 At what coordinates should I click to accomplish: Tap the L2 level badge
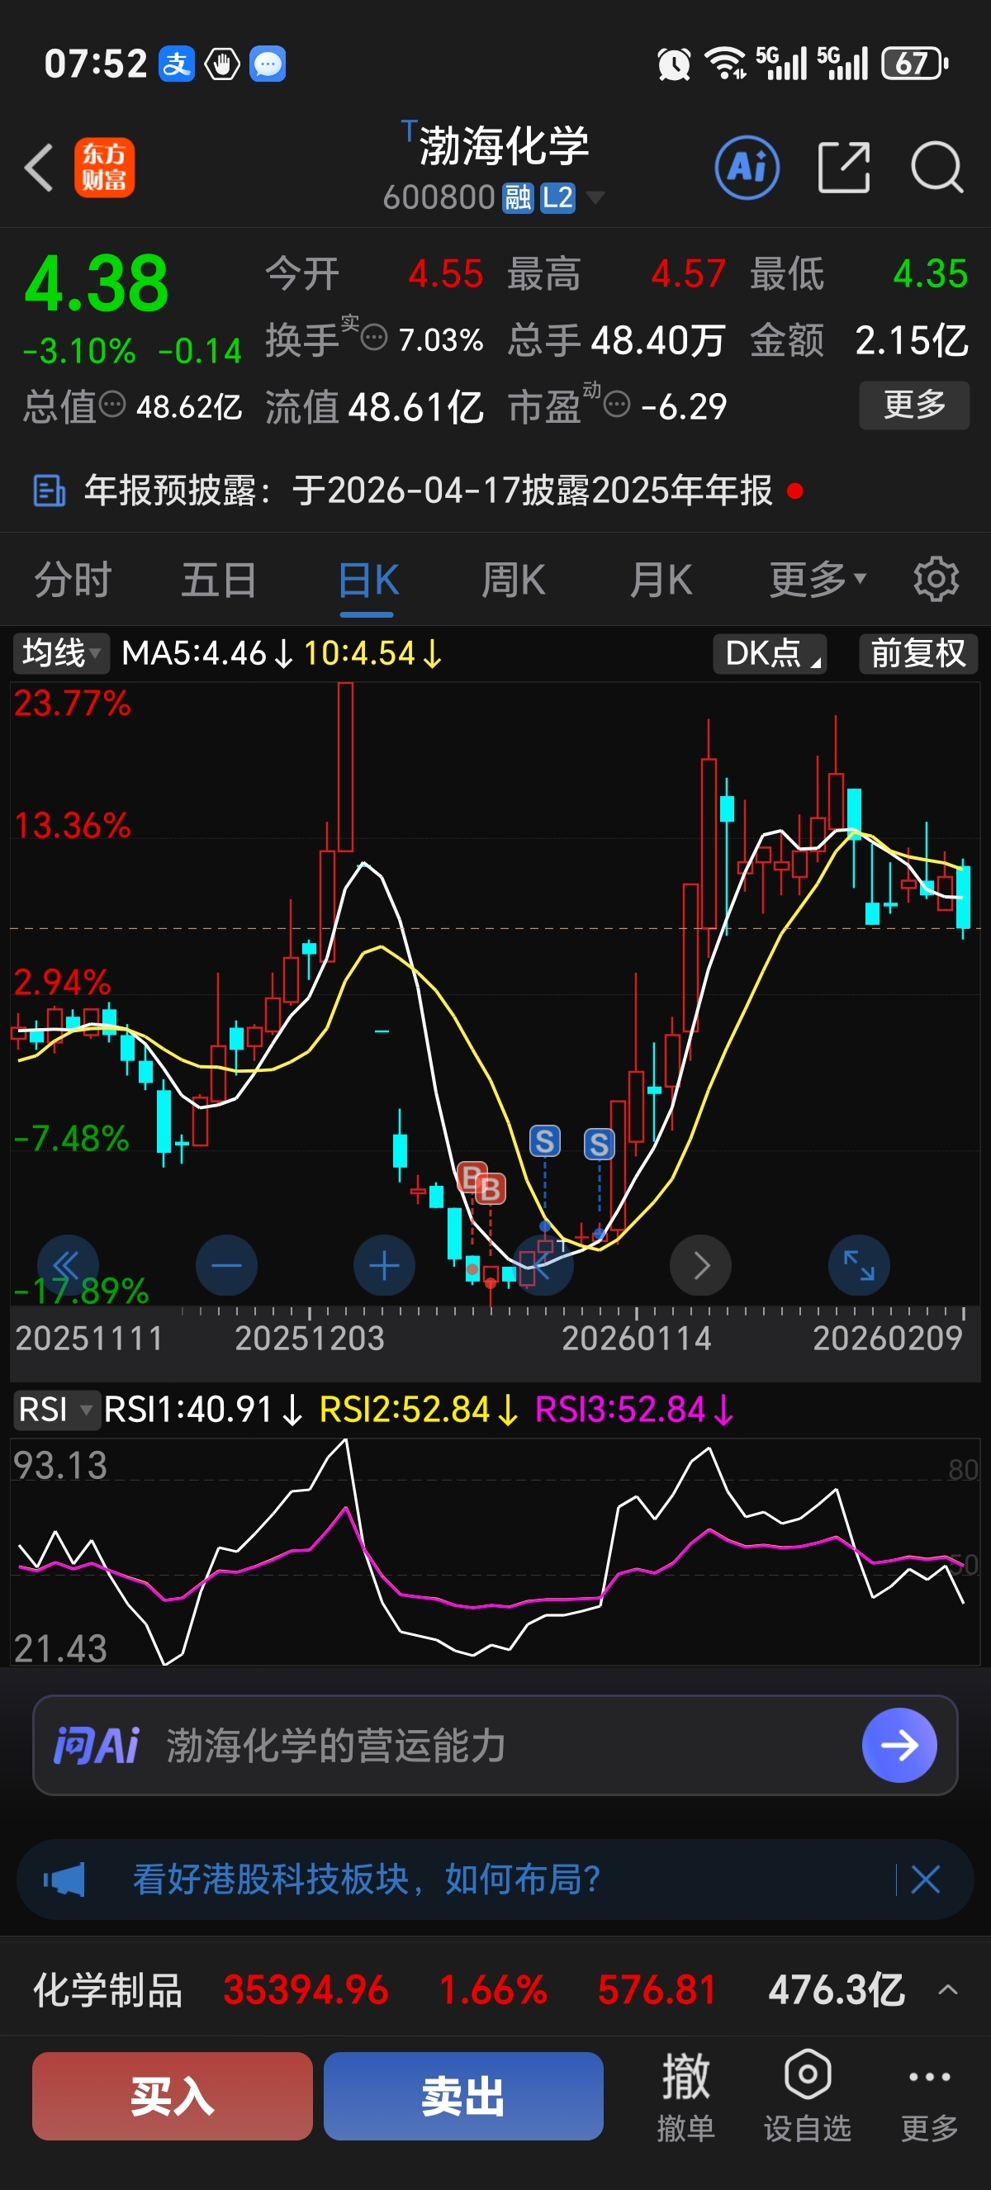pos(557,198)
